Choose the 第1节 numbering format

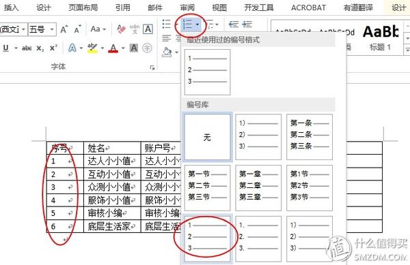coord(310,188)
